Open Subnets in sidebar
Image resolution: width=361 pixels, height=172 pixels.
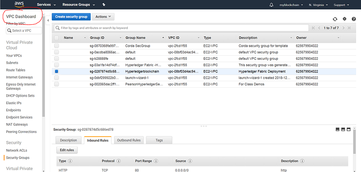click(12, 63)
